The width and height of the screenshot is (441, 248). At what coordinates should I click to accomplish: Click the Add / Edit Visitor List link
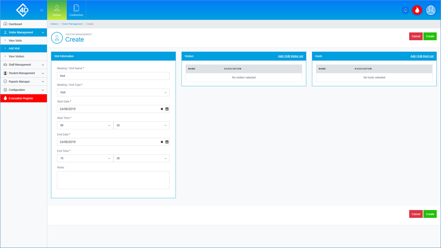pyautogui.click(x=291, y=56)
